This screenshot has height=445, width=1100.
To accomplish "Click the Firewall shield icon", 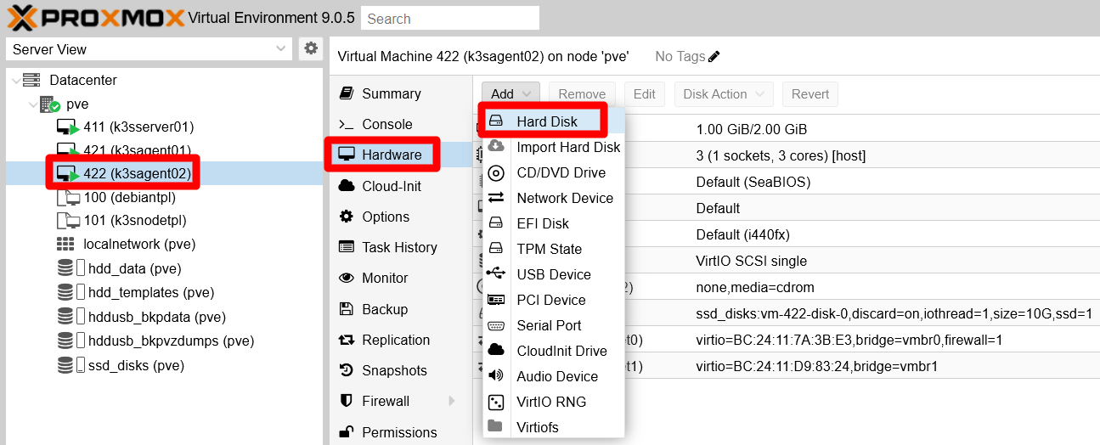I will click(346, 401).
